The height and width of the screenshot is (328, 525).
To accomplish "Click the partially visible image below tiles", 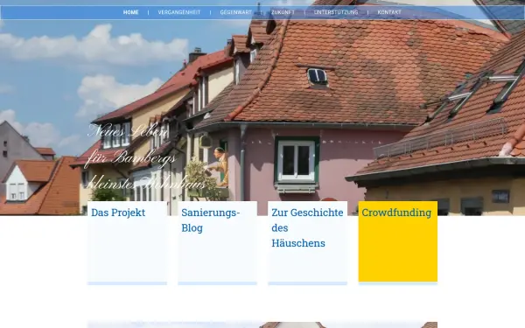I will 262,325.
